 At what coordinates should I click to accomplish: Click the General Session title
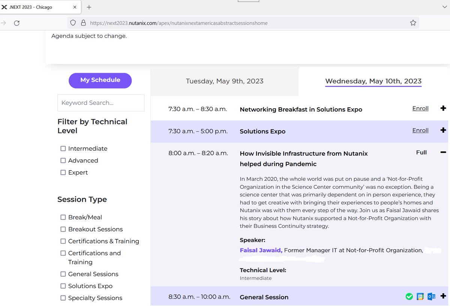[264, 297]
